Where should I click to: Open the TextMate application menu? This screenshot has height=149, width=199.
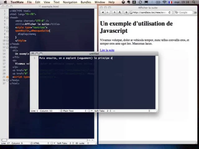[x=17, y=2]
